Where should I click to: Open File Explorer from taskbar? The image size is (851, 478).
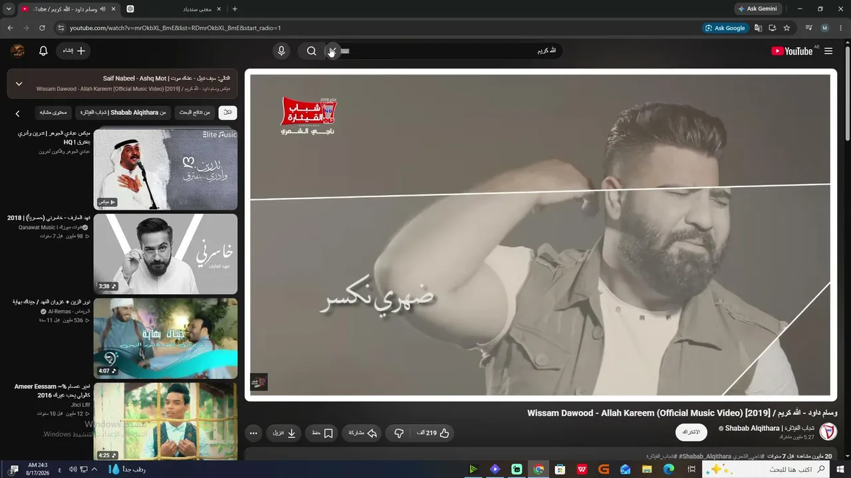point(647,469)
